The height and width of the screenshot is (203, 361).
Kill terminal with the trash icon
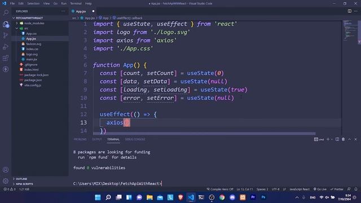[344, 139]
